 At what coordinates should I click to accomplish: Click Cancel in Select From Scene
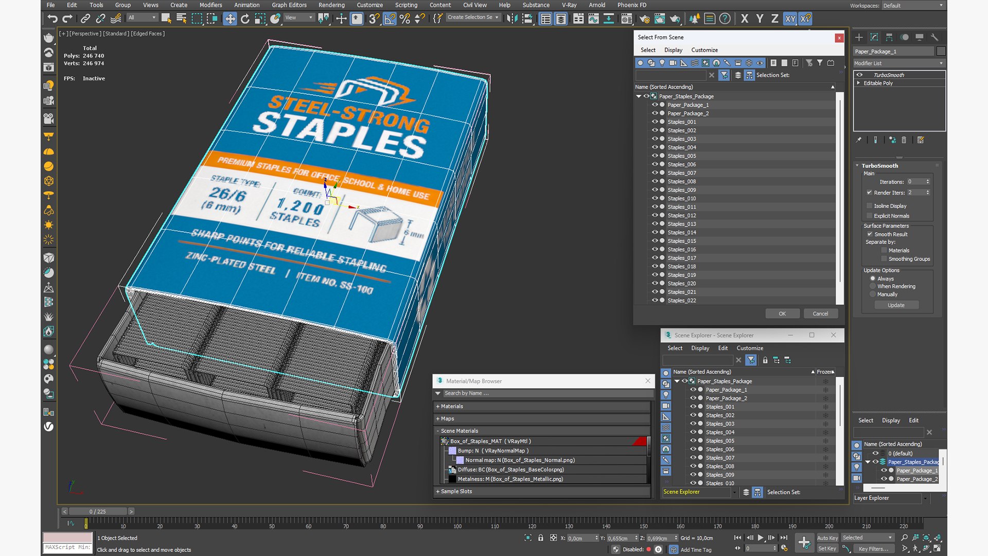[x=820, y=314]
